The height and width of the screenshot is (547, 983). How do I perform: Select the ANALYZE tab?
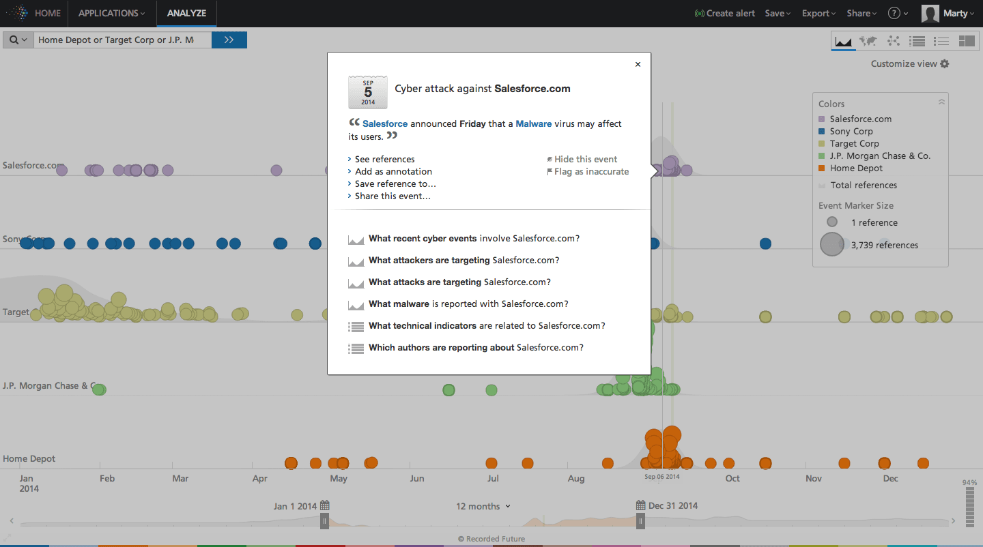186,13
